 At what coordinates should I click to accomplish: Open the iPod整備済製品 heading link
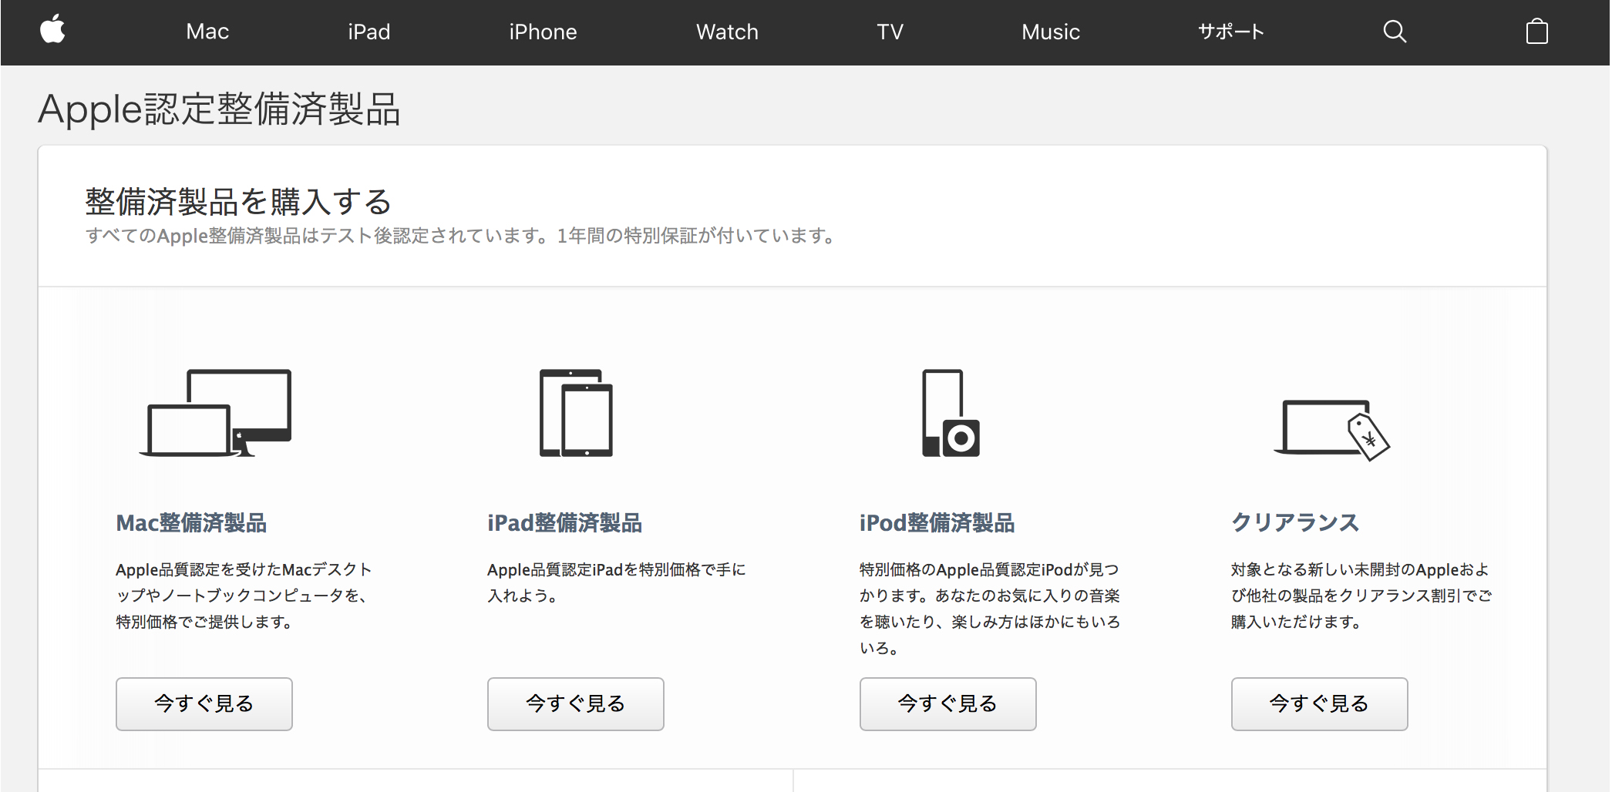937,523
